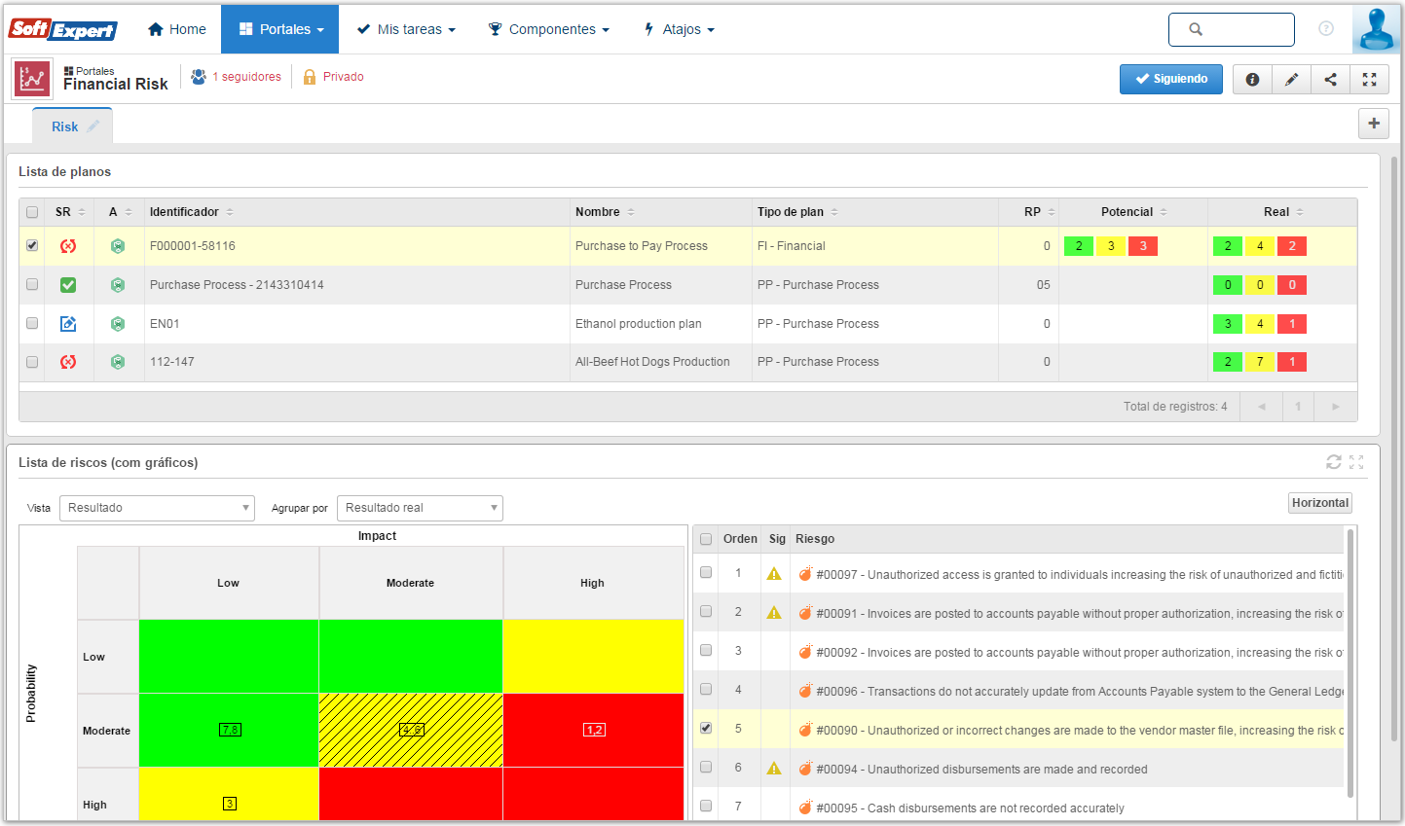1405x826 pixels.
Task: Click the refresh icon in risk list panel
Action: click(1334, 462)
